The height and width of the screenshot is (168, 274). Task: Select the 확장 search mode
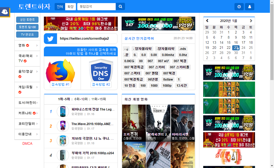click(70, 7)
